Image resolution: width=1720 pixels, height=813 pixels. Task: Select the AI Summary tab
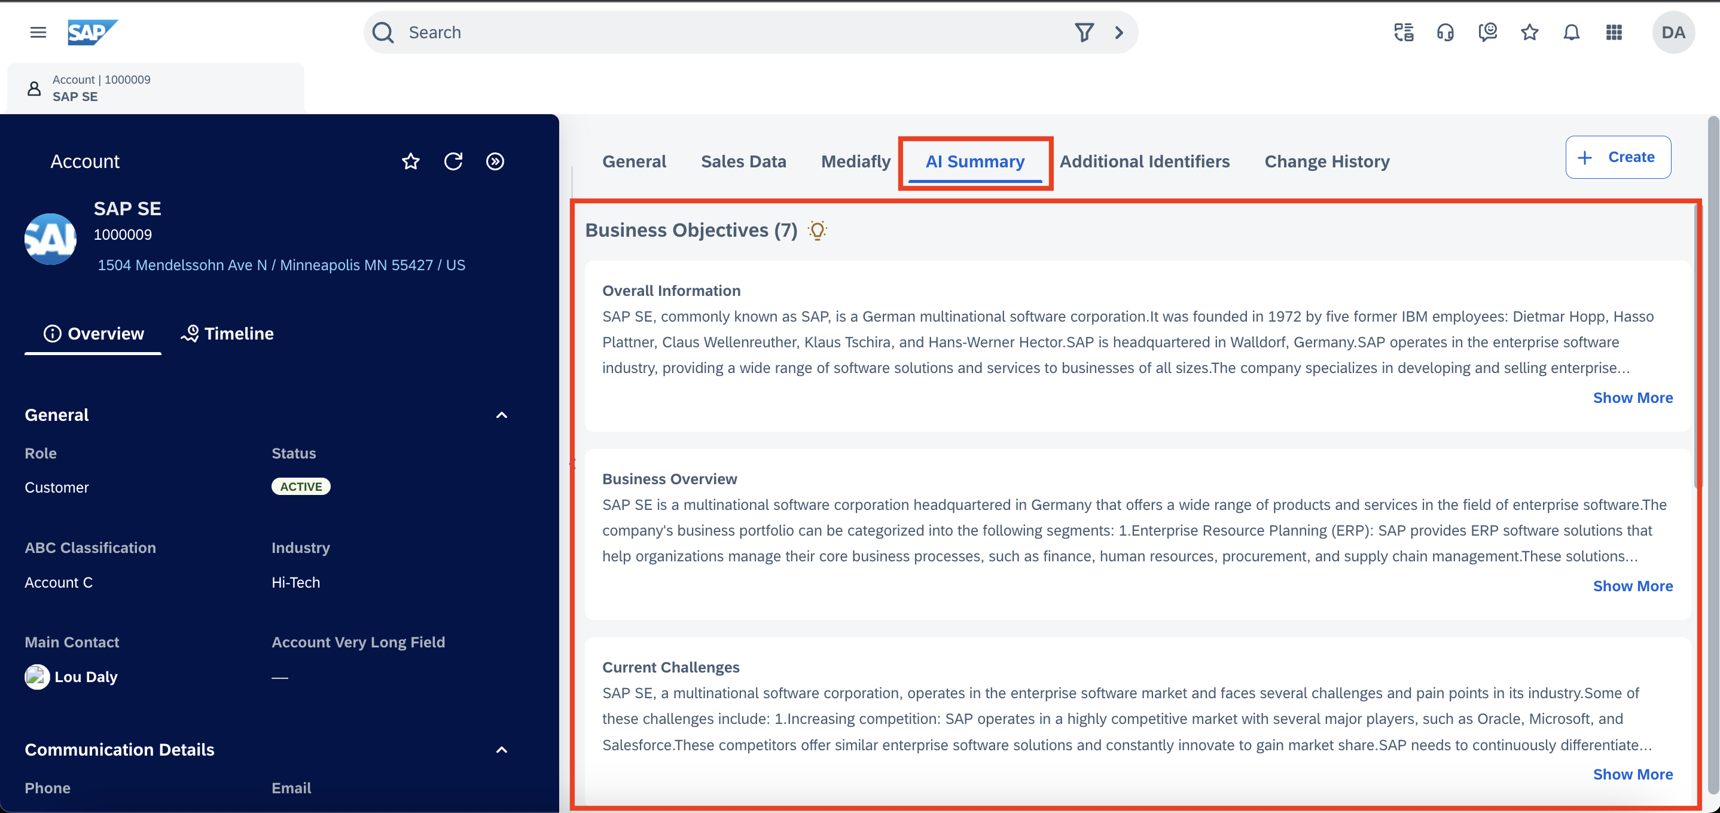(975, 161)
